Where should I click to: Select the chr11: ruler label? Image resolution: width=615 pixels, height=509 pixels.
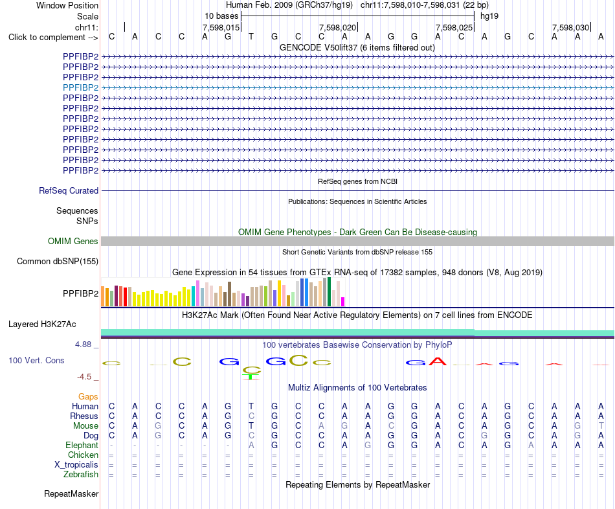pyautogui.click(x=86, y=27)
